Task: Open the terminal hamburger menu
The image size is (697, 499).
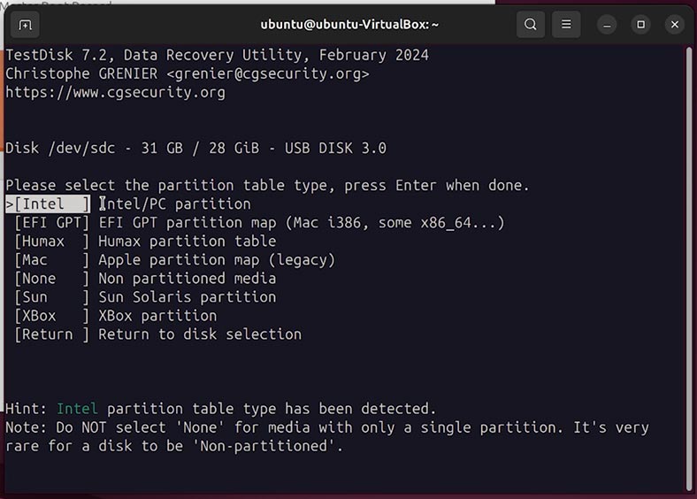Action: 566,25
